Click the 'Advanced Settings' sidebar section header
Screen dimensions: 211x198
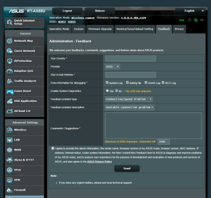tap(25, 122)
